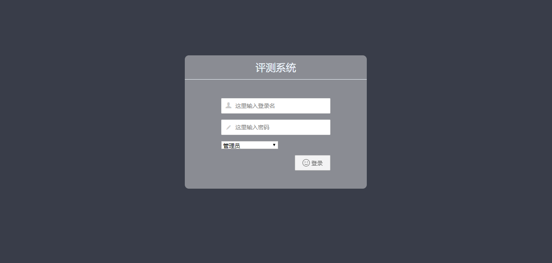552x263 pixels.
Task: Click the 评测系统 title heading
Action: tap(276, 68)
